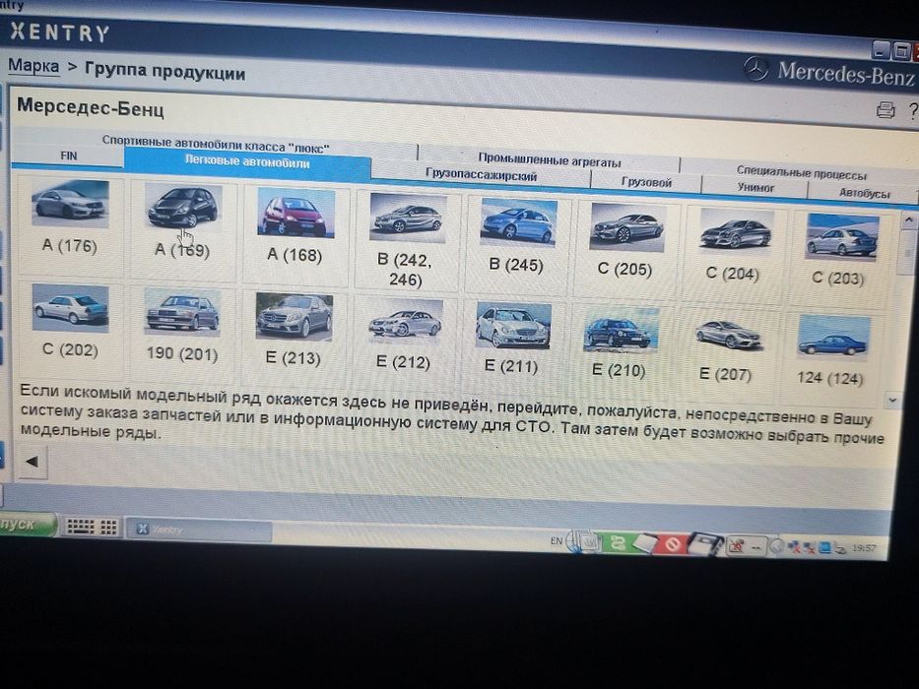
Task: Click the green tray icon
Action: (617, 542)
